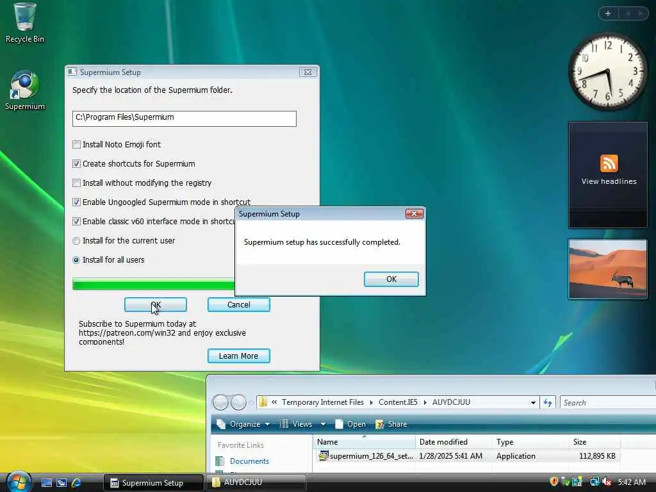Viewport: 656px width, 492px height.
Task: Toggle Install without modifying the registry
Action: pos(76,183)
